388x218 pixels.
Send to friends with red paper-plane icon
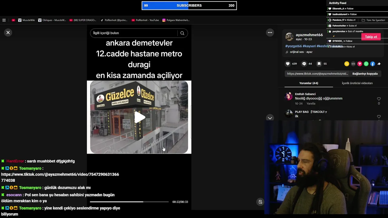point(360,64)
